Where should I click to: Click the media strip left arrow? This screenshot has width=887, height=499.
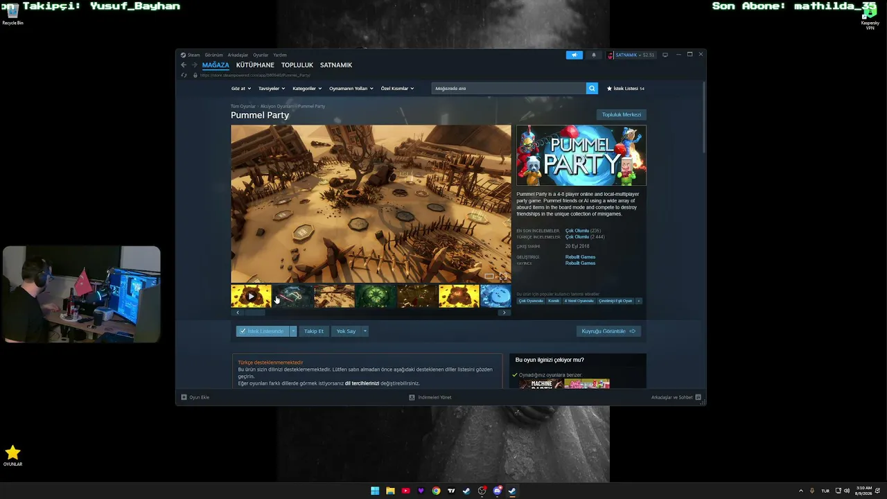click(x=237, y=313)
